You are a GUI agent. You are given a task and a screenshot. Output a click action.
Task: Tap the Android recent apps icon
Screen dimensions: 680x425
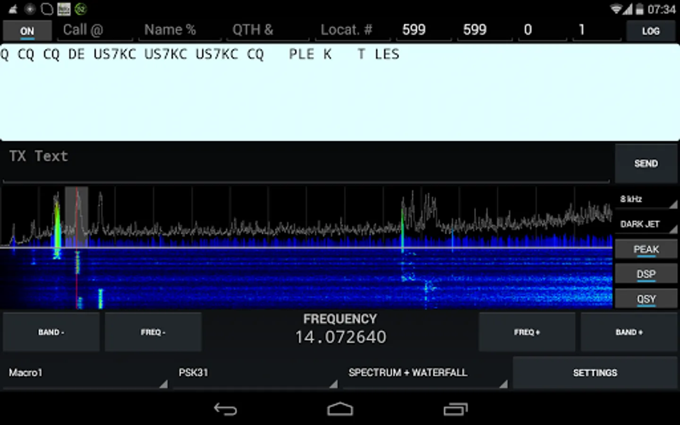point(455,409)
